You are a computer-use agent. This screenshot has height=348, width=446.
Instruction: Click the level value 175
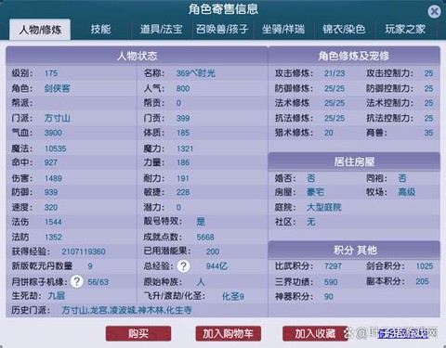pyautogui.click(x=51, y=73)
